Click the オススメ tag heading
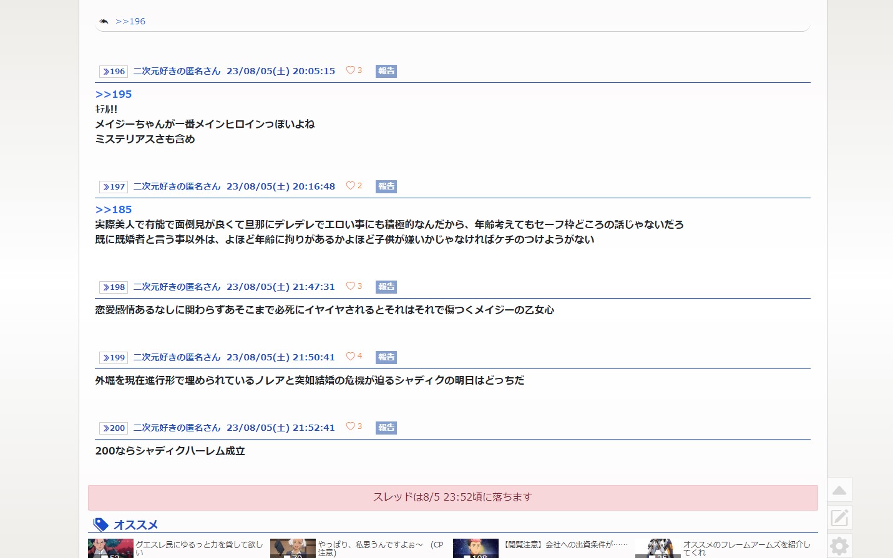Viewport: 893px width, 558px height. [x=135, y=525]
